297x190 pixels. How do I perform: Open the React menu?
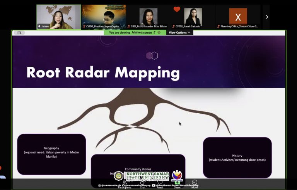[x=160, y=184]
